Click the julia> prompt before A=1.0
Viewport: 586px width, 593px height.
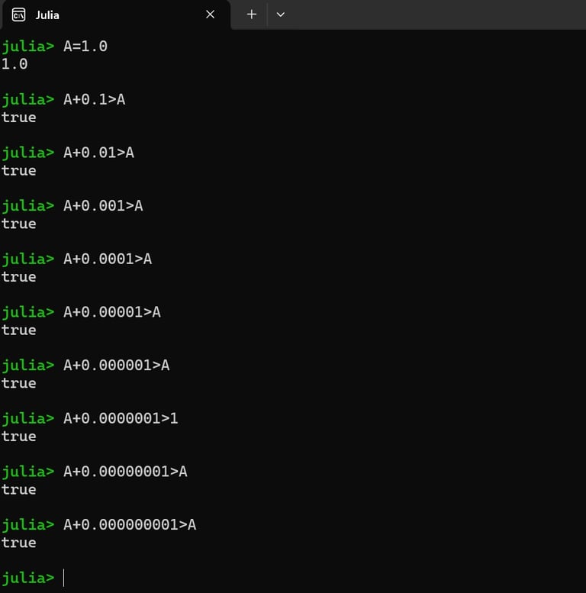(28, 47)
